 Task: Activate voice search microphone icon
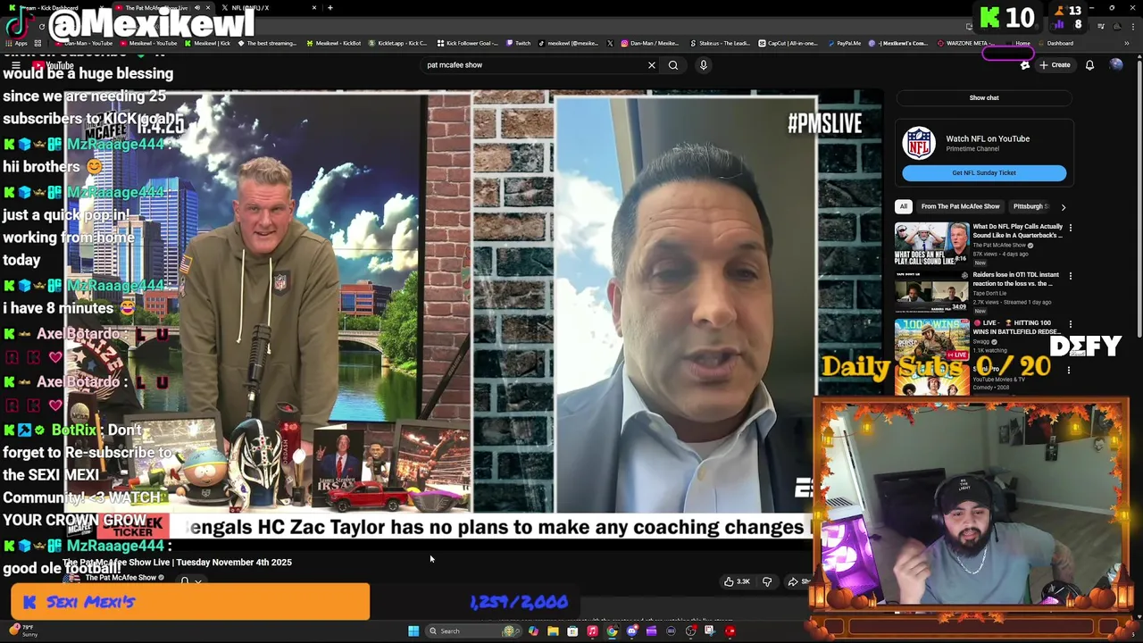704,65
